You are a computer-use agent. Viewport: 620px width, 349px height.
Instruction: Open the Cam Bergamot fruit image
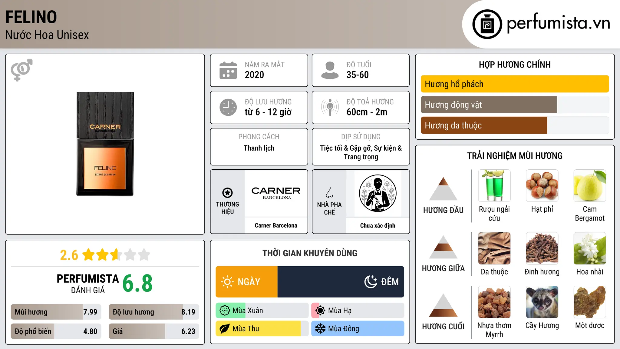coord(590,186)
